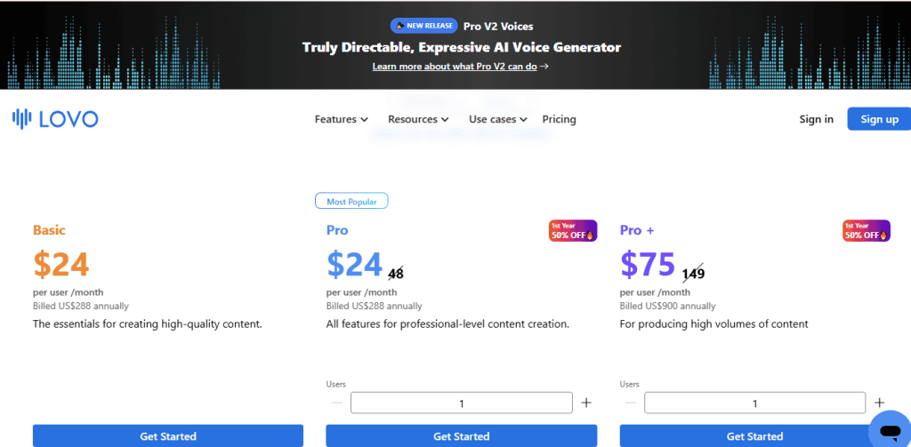Open the Learn more about Pro V2 link
Screen dimensions: 911x447
coord(460,66)
